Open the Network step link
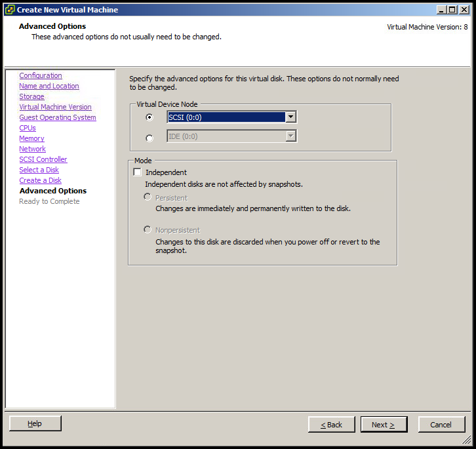Image resolution: width=476 pixels, height=449 pixels. (x=33, y=149)
